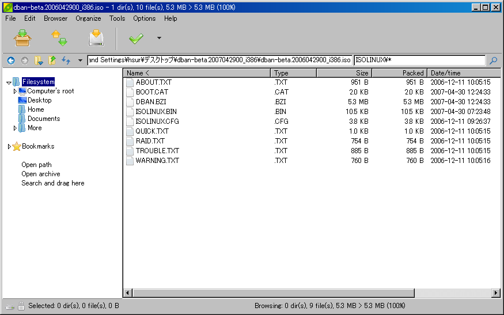The height and width of the screenshot is (315, 504).
Task: Click the Add to archive toolbar icon
Action: [22, 38]
